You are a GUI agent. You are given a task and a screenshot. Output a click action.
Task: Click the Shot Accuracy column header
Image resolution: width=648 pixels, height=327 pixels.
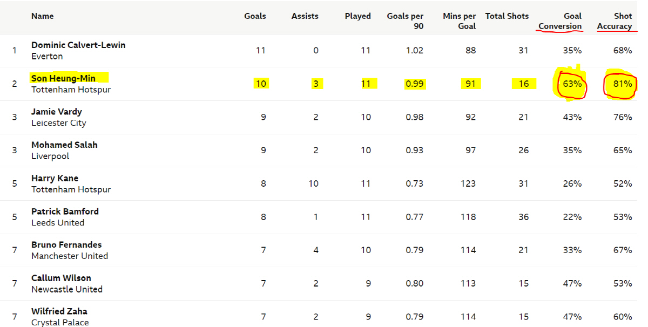tap(615, 21)
